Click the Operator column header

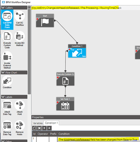[43, 134]
